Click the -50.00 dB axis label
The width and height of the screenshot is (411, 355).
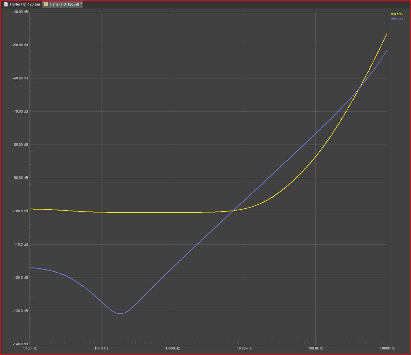click(21, 45)
